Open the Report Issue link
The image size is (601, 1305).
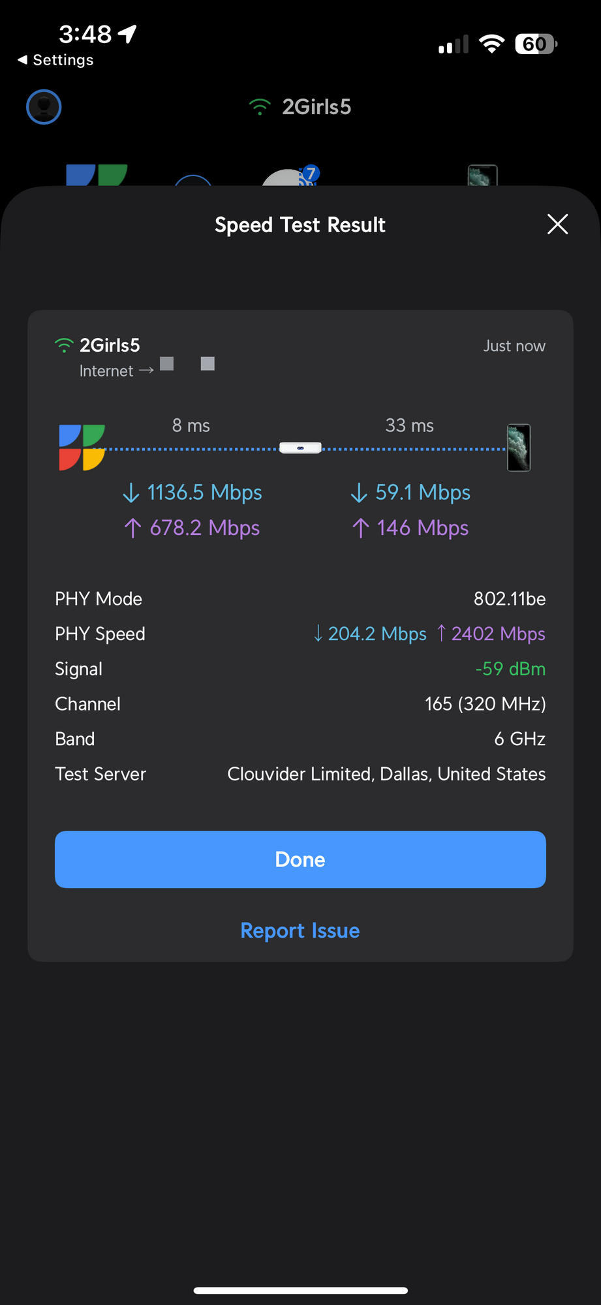(300, 930)
